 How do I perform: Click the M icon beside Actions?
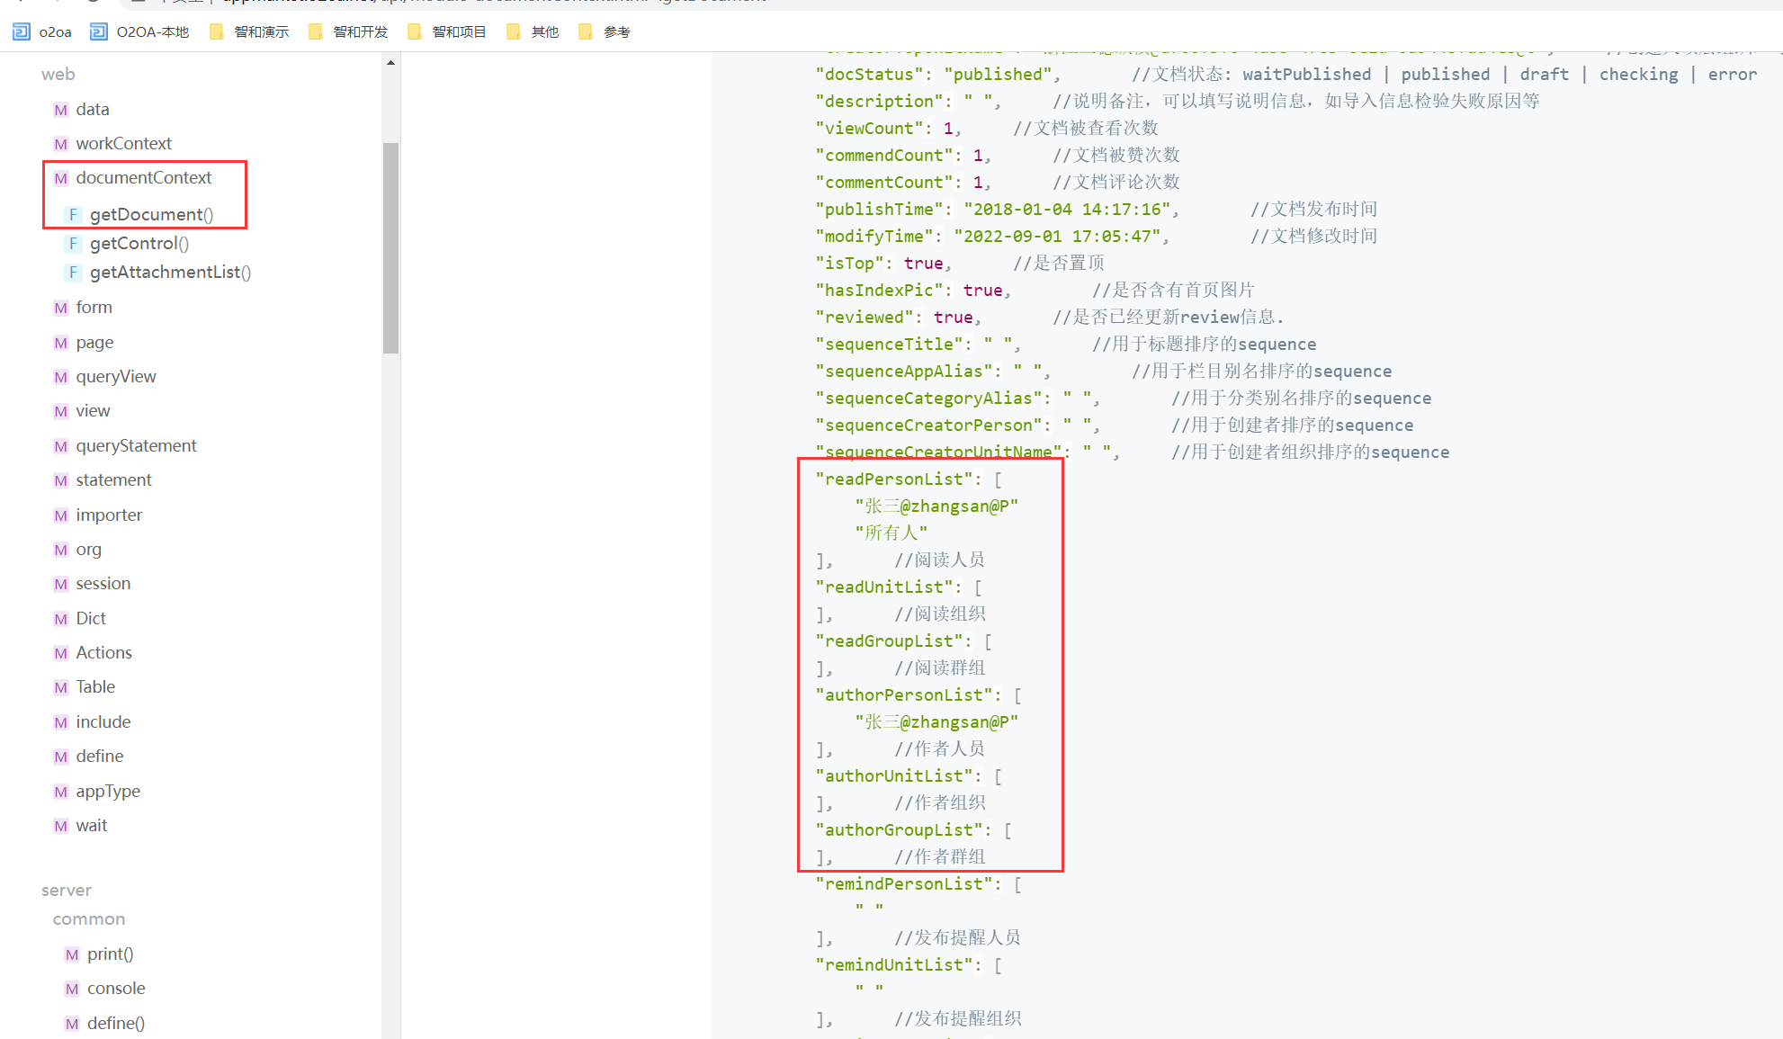tap(61, 653)
